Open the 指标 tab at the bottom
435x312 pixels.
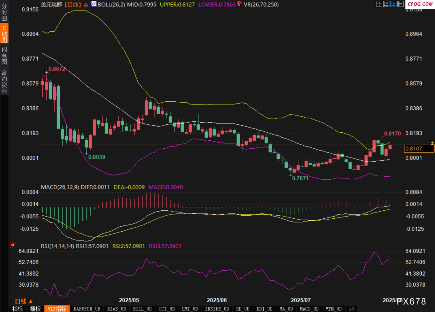pyautogui.click(x=17, y=309)
